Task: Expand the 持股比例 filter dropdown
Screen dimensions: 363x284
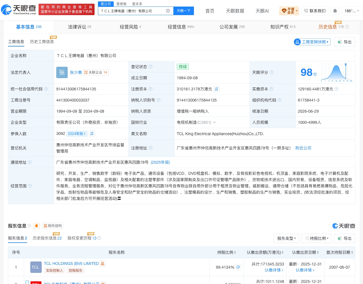Action: click(317, 238)
